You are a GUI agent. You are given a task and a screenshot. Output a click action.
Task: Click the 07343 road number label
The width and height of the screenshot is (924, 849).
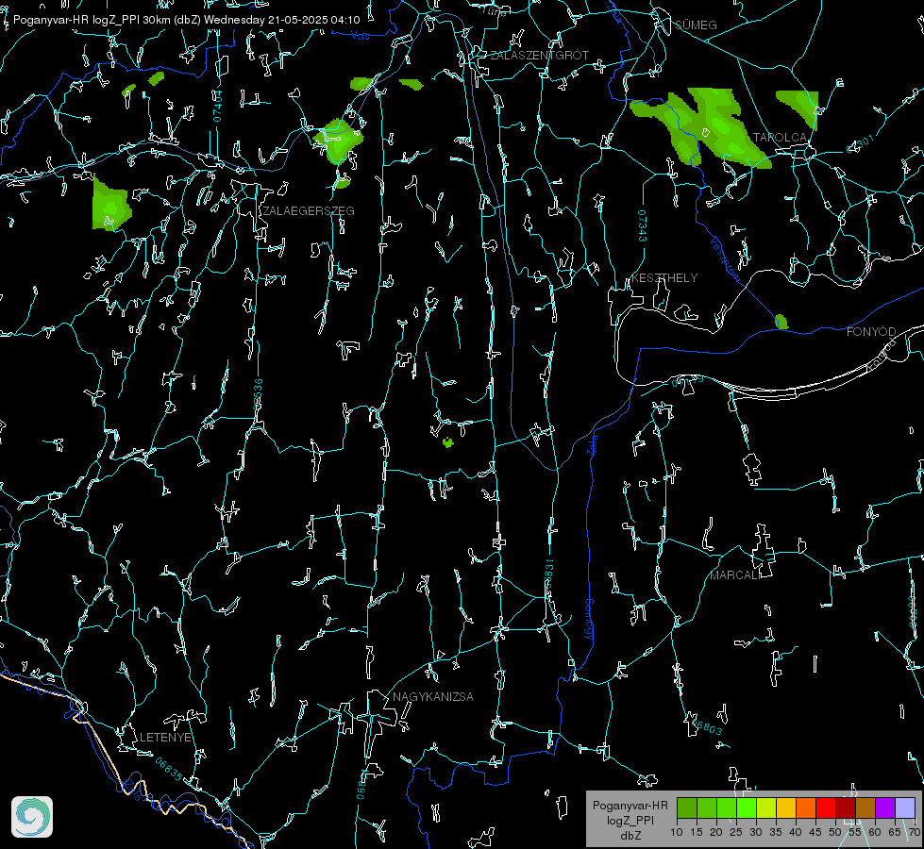643,225
